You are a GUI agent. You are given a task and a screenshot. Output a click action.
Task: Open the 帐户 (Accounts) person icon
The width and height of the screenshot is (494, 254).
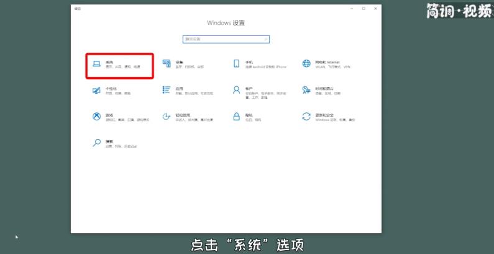coord(236,90)
